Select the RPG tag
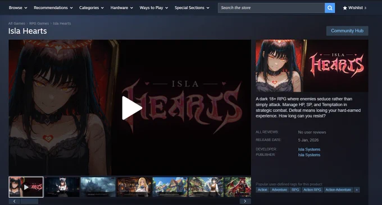Screen dimensions: 382x205 tap(295, 190)
